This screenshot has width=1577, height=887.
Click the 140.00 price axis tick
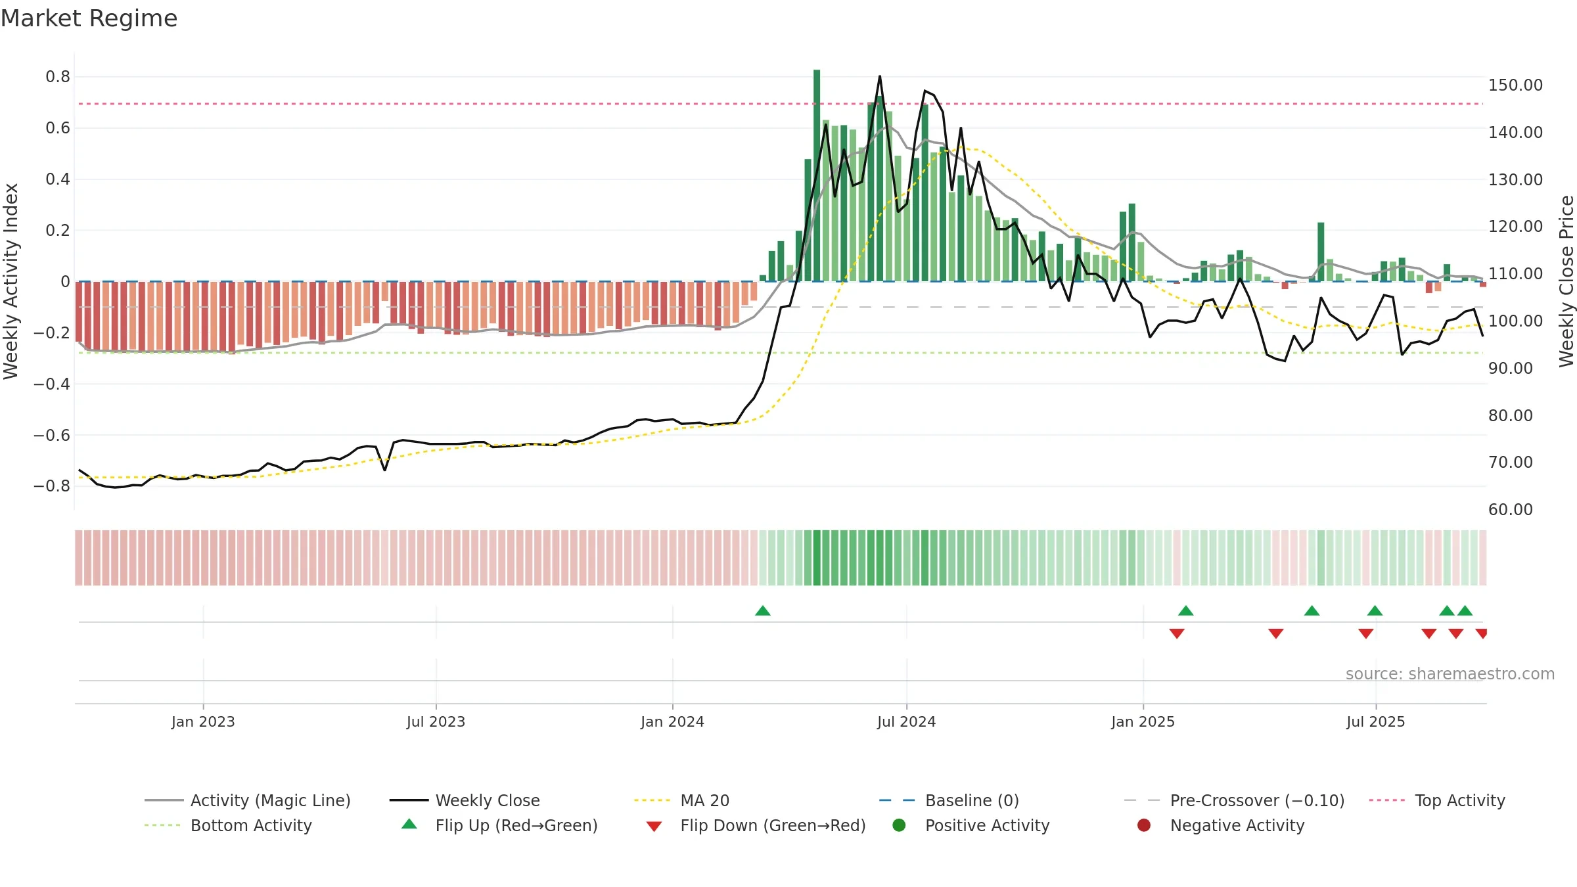pyautogui.click(x=1515, y=133)
